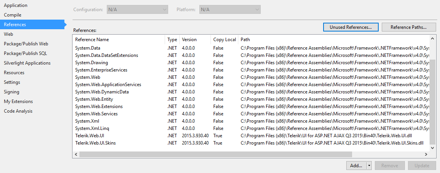This screenshot has width=440, height=173.
Task: Click the scroll-right arrow of the horizontal scrollbar
Action: click(x=426, y=154)
